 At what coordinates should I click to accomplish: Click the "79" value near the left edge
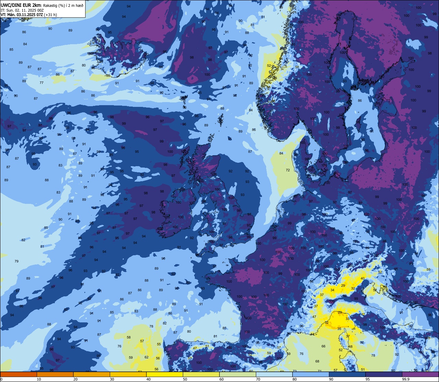16,261
